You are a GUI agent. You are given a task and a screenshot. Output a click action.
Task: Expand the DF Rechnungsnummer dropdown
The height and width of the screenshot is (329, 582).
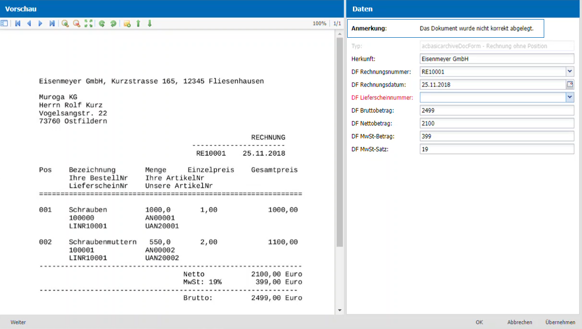pyautogui.click(x=570, y=72)
